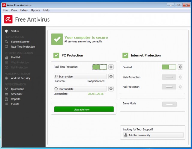Click the red Avira logo in the header
Screen dimensions: 192x149
[x=8, y=19]
